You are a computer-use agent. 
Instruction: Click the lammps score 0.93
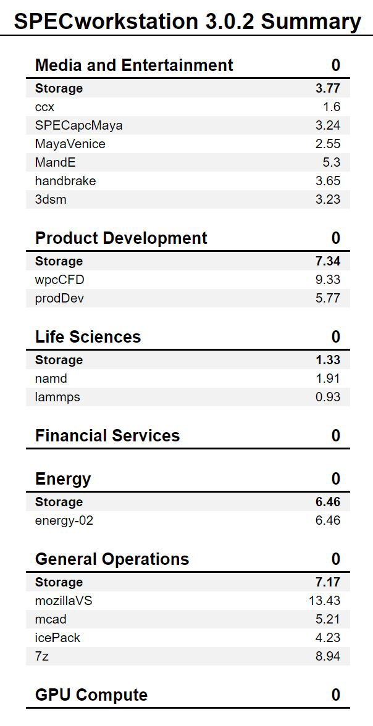(327, 397)
